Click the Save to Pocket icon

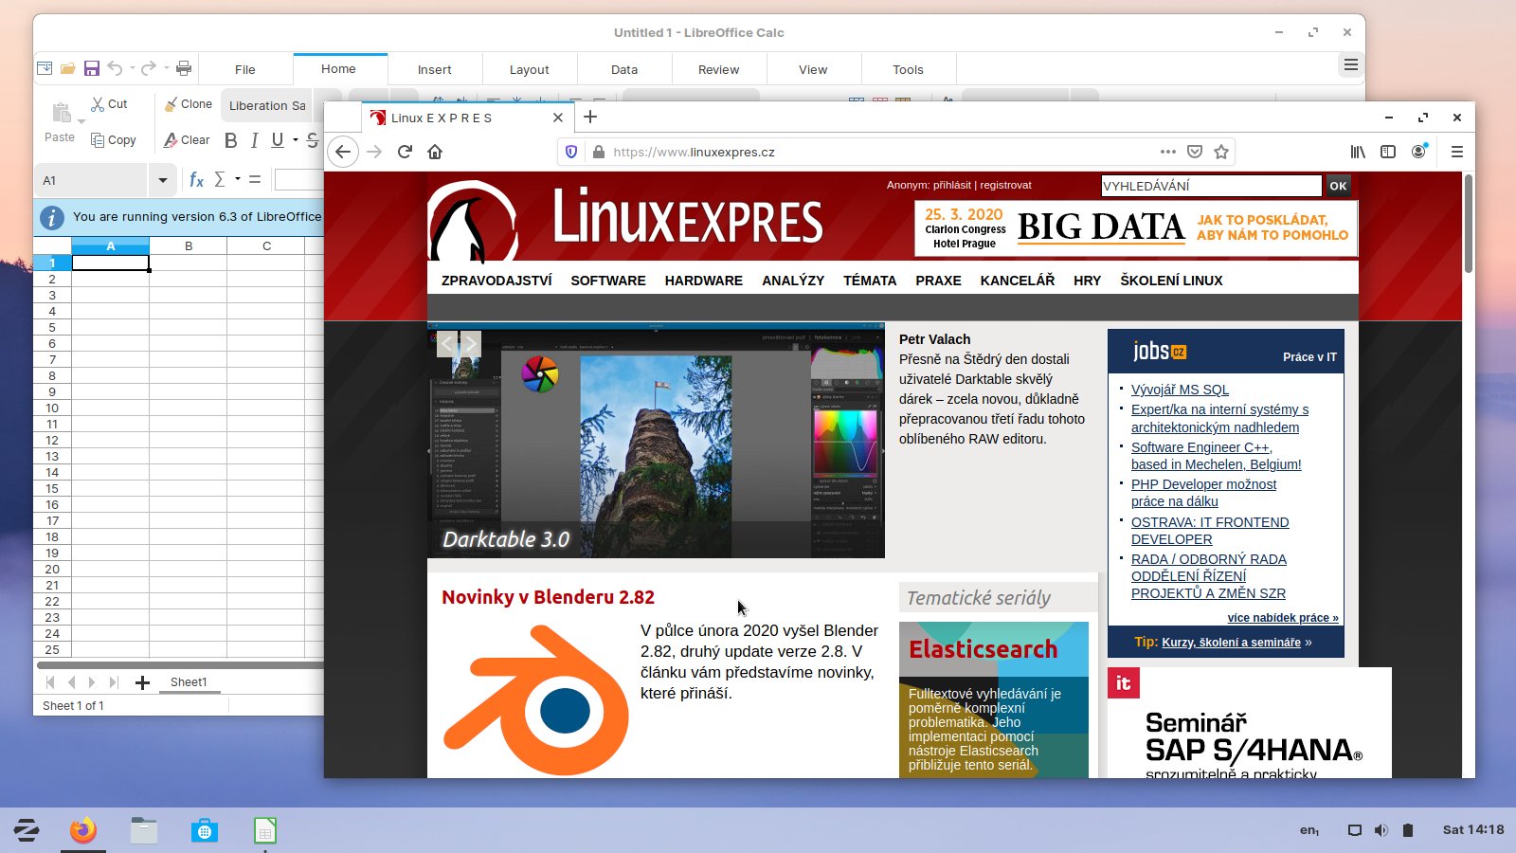(1195, 152)
